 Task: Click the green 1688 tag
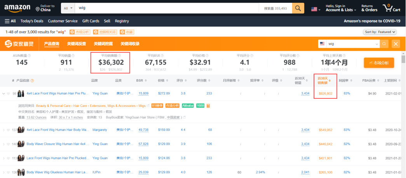click(200, 106)
